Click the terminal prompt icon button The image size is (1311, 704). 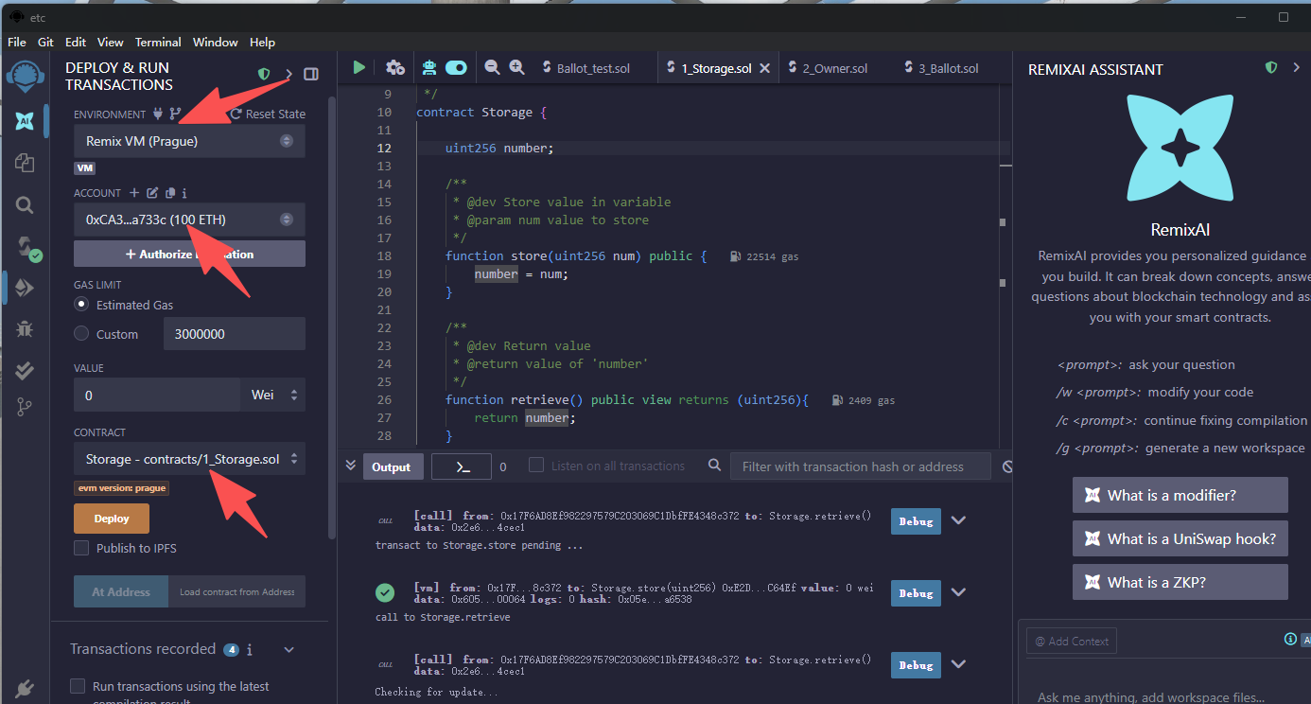pos(462,466)
